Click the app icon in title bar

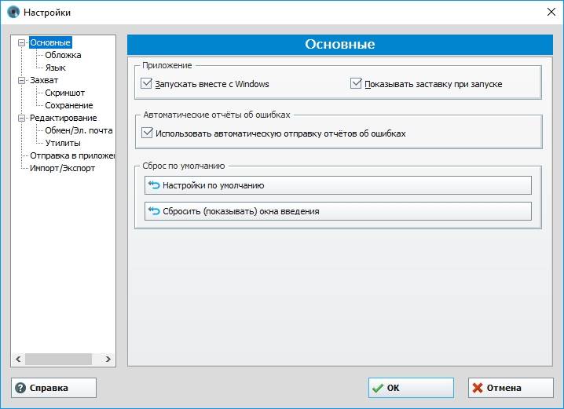[13, 13]
